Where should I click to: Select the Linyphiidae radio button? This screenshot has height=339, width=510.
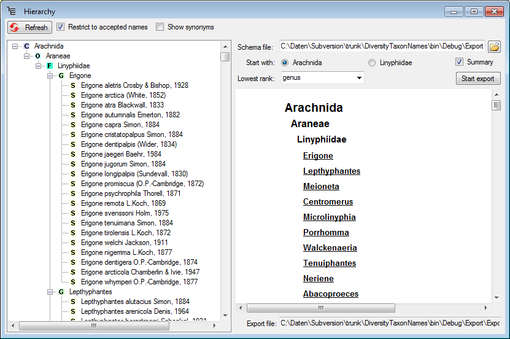372,63
